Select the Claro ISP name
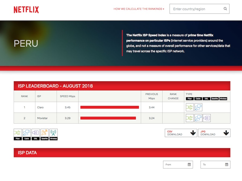The width and height of the screenshot is (242, 181). [x=40, y=107]
